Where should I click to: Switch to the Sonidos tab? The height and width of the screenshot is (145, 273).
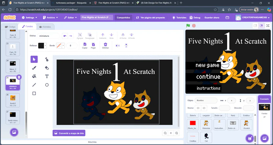point(45,27)
